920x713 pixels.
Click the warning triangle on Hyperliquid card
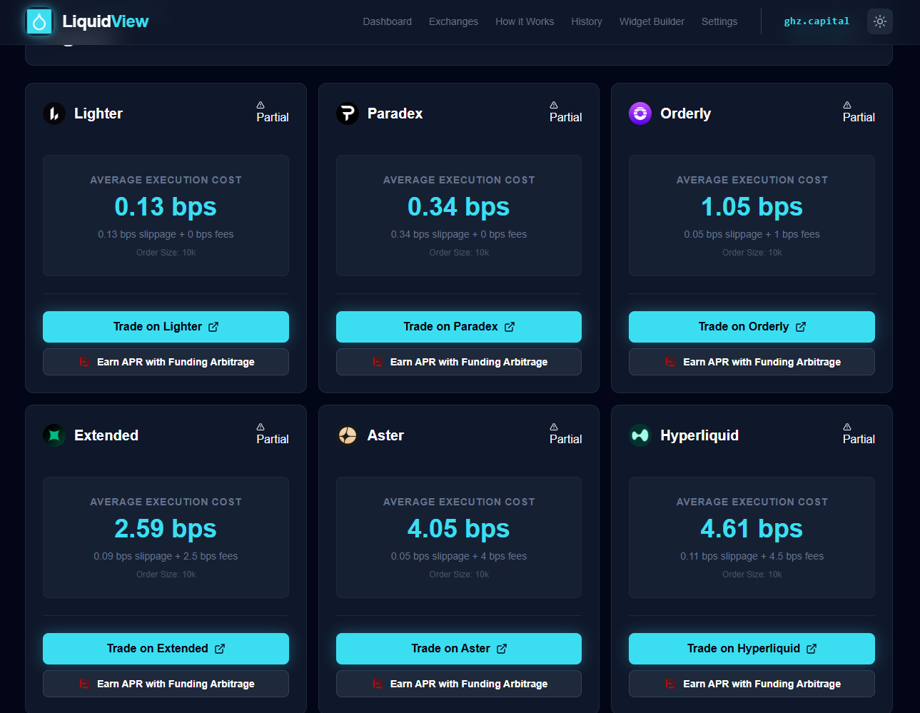pos(846,428)
